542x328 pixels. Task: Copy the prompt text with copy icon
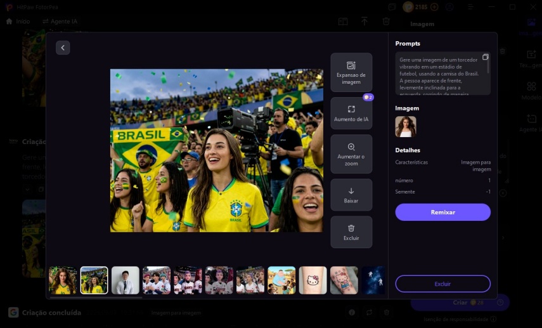coord(486,56)
